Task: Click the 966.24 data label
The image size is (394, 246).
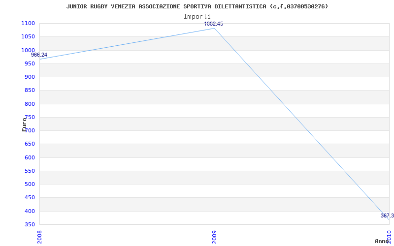Action: [x=39, y=55]
